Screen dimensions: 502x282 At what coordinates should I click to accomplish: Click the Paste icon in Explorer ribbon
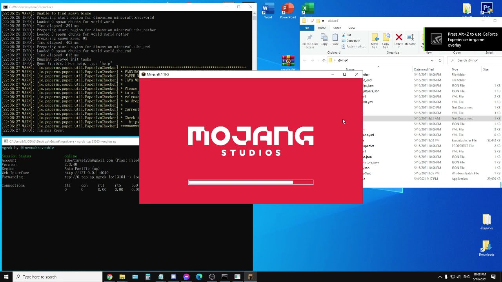(335, 40)
